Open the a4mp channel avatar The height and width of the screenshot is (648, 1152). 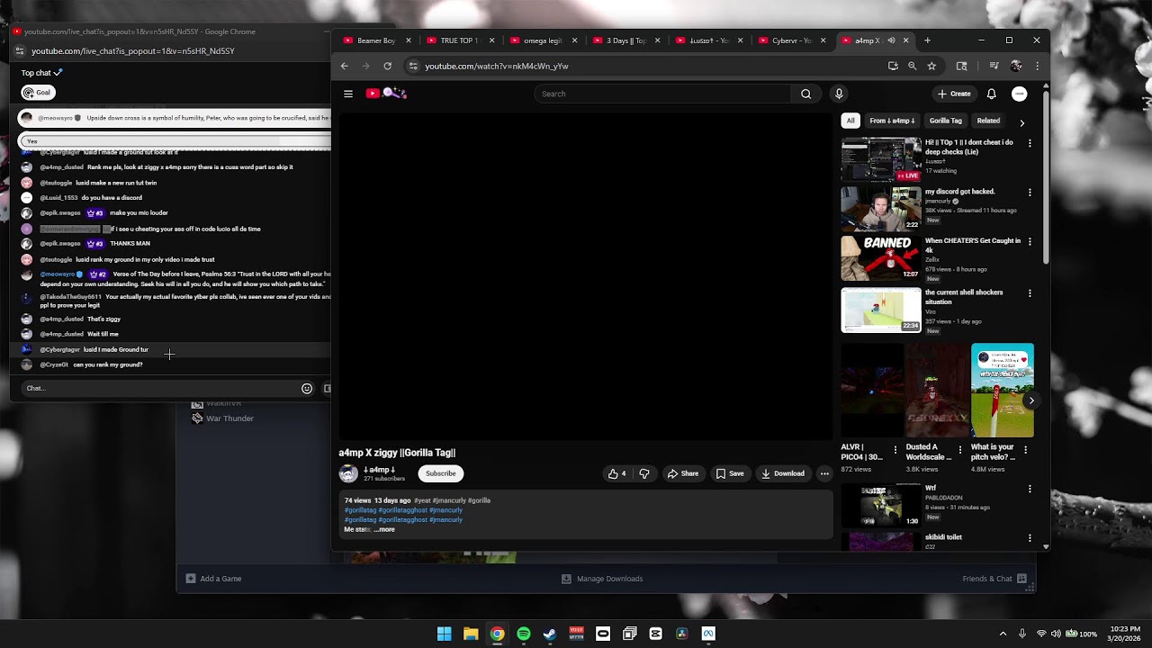point(348,473)
